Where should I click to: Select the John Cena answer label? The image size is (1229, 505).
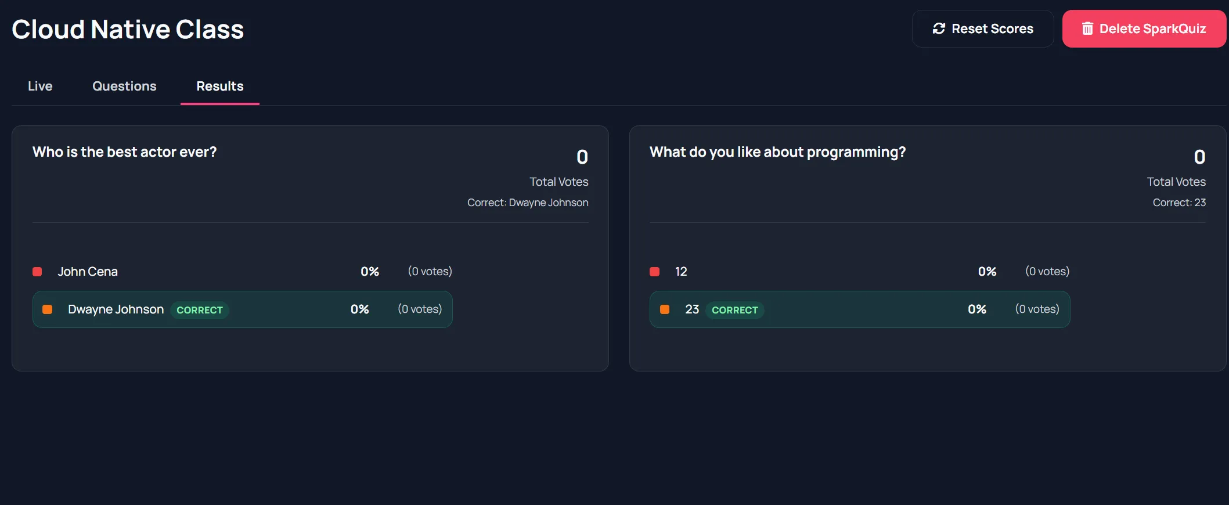coord(88,272)
